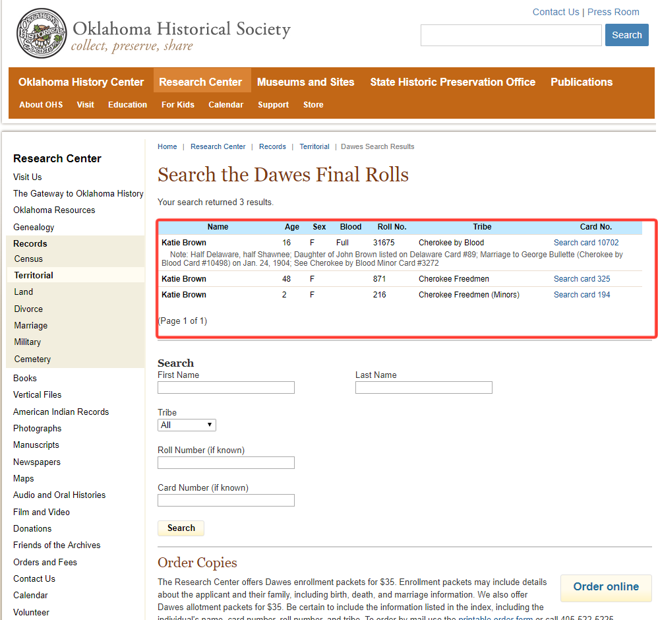Open Genealogy in the sidebar
Viewport: 658px width, 620px height.
pos(34,227)
